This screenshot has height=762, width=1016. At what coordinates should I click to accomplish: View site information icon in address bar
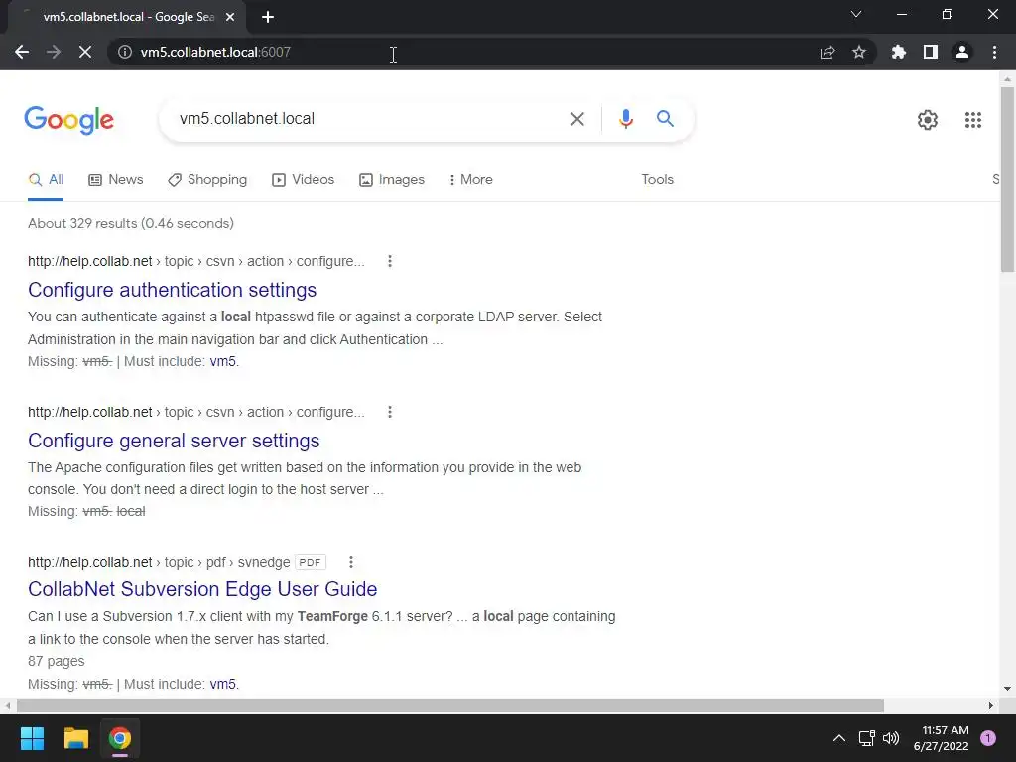point(124,52)
